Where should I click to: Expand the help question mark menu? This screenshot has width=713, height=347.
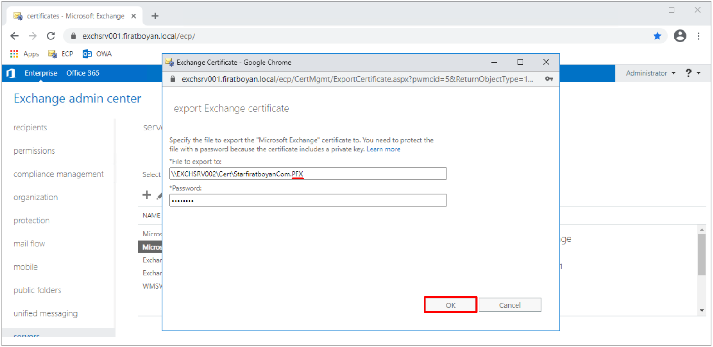693,73
